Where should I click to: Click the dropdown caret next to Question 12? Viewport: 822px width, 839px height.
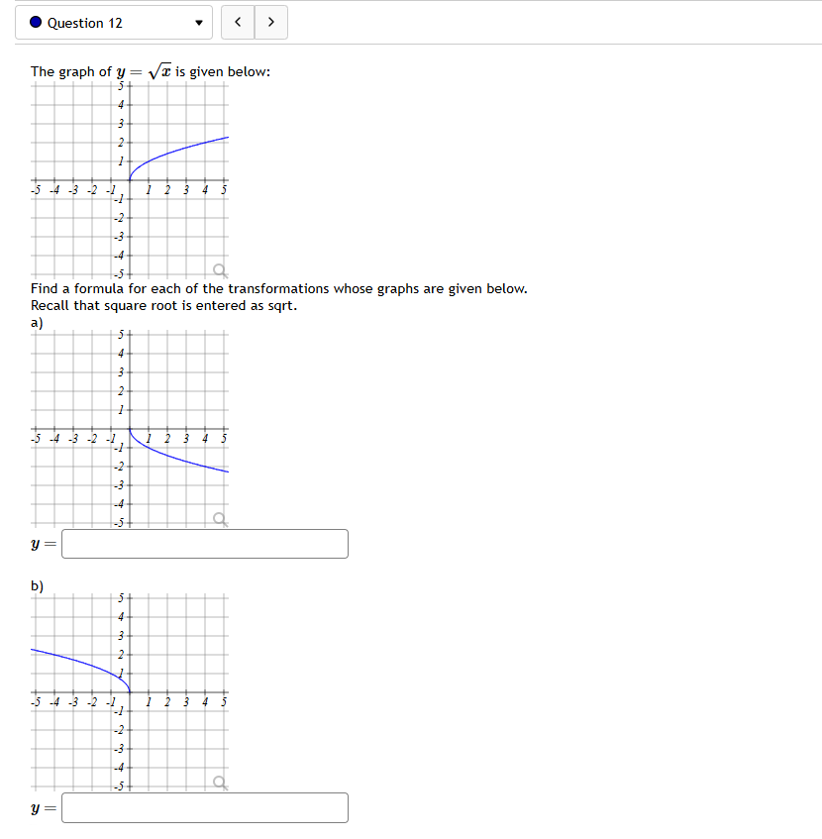[x=197, y=22]
